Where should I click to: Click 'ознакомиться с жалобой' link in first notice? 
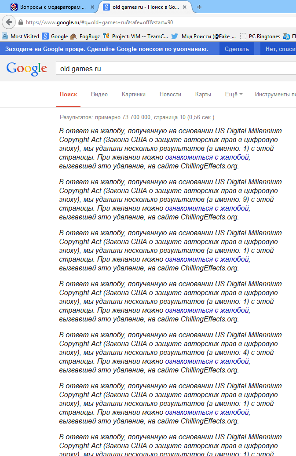(x=207, y=157)
